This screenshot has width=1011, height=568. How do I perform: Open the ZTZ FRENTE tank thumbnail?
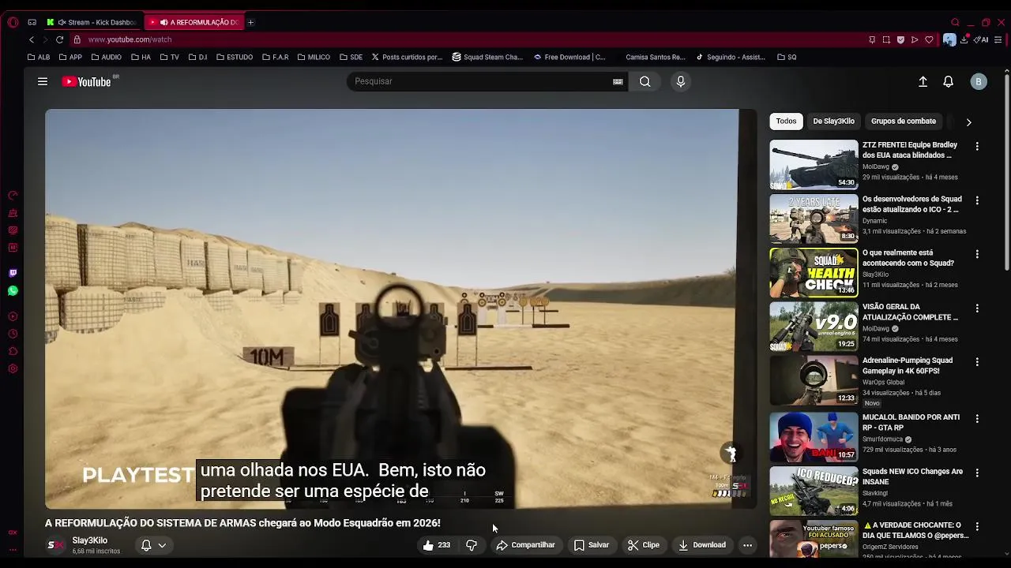(x=814, y=165)
